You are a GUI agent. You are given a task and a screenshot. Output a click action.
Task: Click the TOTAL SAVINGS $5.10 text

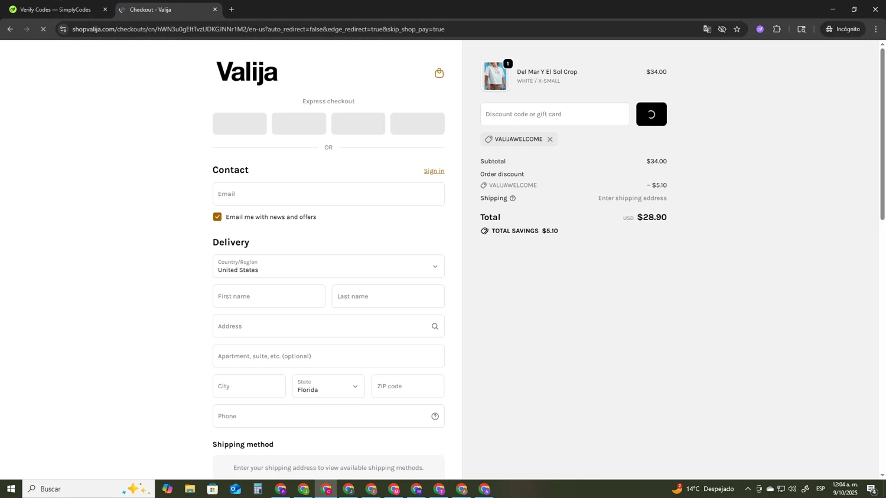(525, 231)
